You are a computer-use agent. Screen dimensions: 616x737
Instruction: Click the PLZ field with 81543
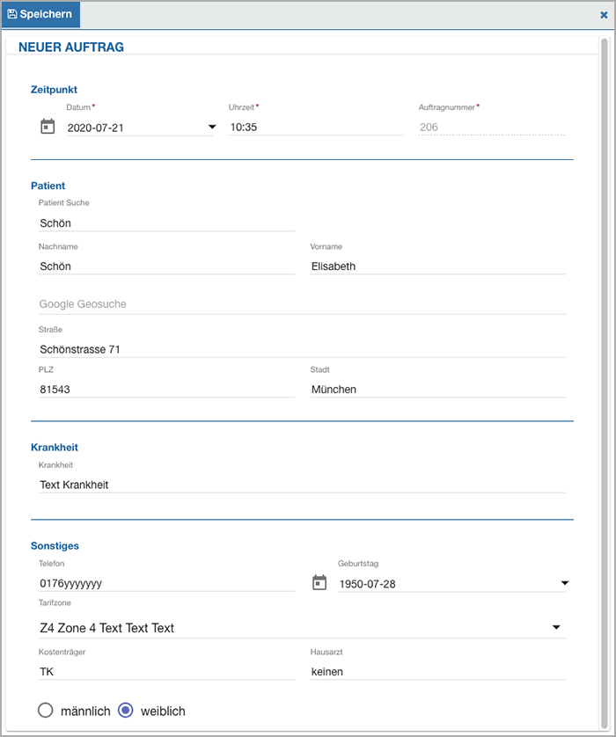coord(166,390)
